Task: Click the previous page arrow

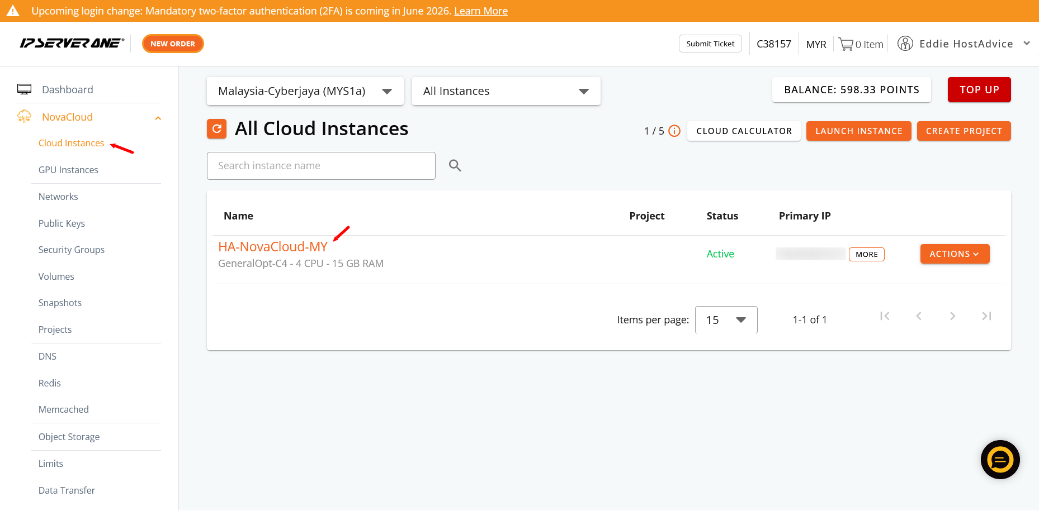Action: 919,316
